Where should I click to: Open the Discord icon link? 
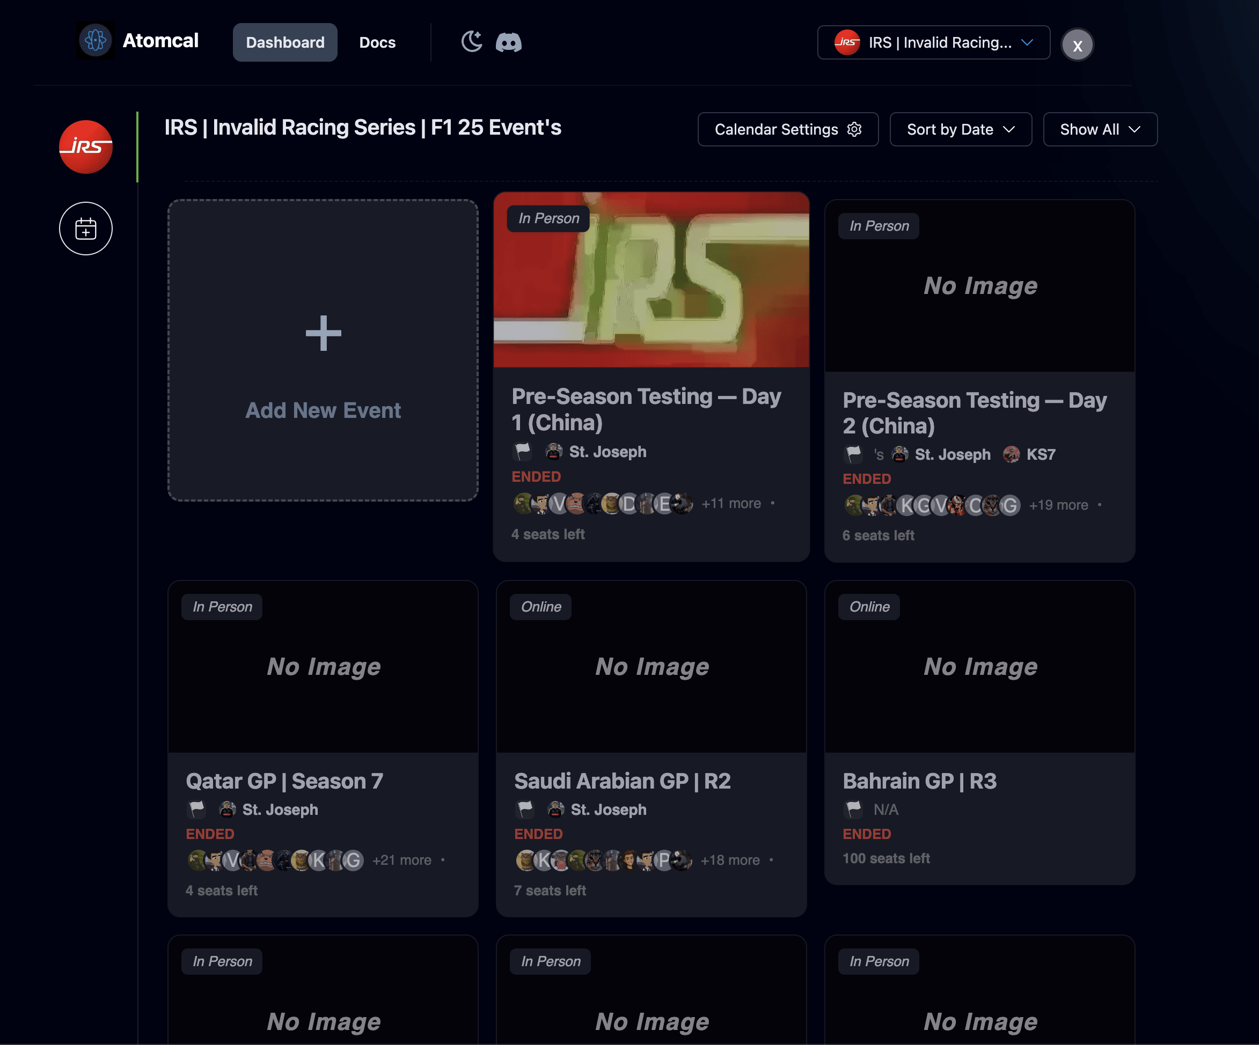tap(508, 42)
